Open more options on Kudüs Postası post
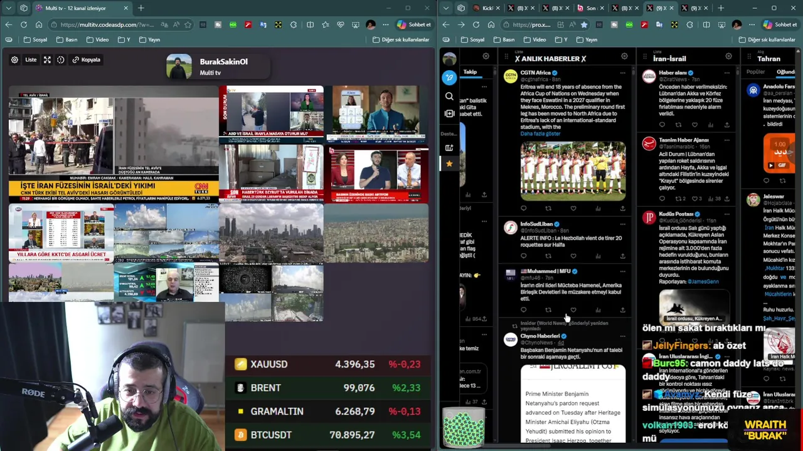 tap(726, 214)
